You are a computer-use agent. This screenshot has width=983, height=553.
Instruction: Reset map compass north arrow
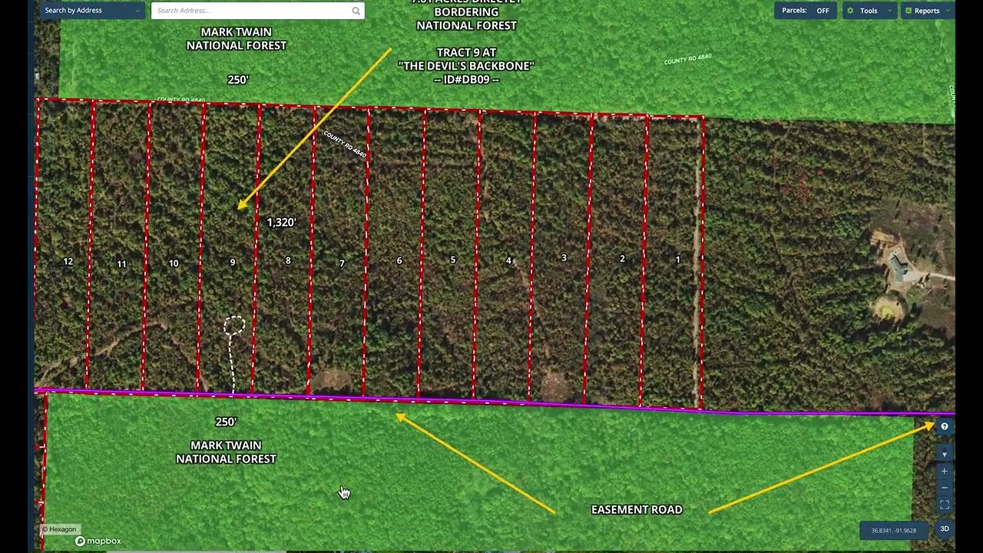(x=945, y=453)
